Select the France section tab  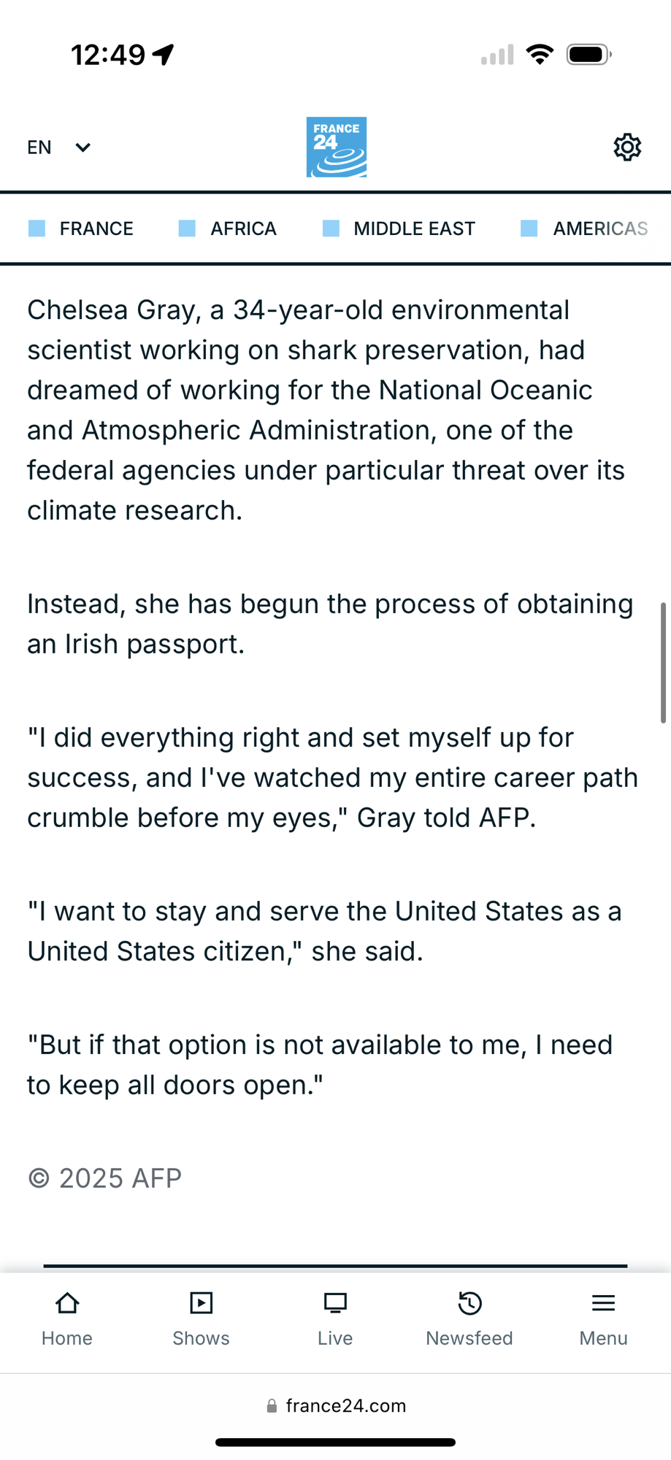96,228
